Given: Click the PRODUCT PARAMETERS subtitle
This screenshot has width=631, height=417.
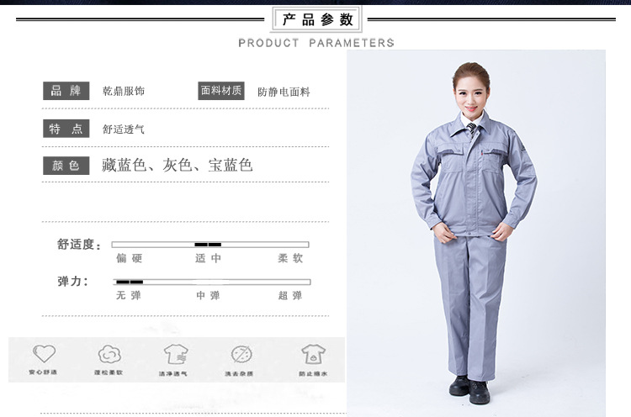Looking at the screenshot, I should [x=316, y=43].
